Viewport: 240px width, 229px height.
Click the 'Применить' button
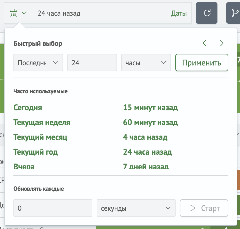click(x=202, y=63)
